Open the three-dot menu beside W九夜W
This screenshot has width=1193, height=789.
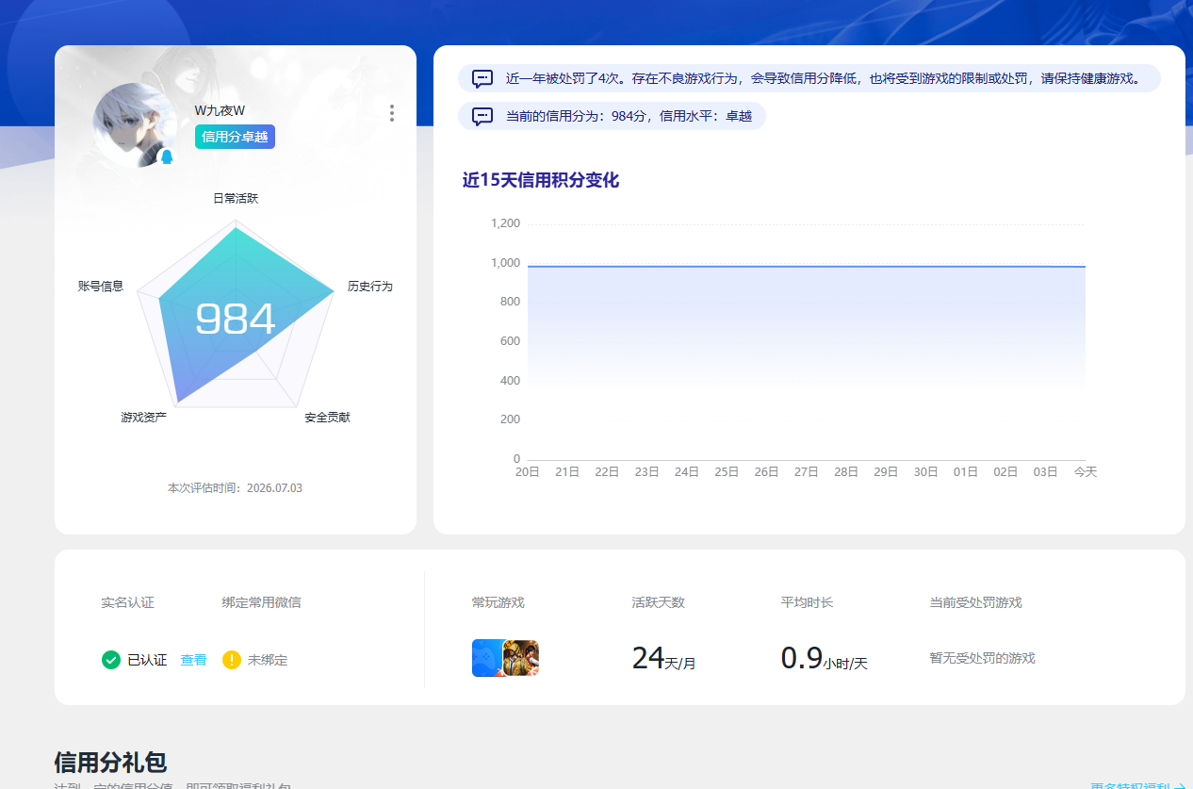coord(391,113)
